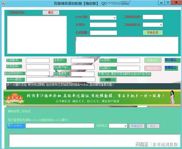182x149 pixels.
Task: Click the ftp用户名 input field
Action: [83, 67]
